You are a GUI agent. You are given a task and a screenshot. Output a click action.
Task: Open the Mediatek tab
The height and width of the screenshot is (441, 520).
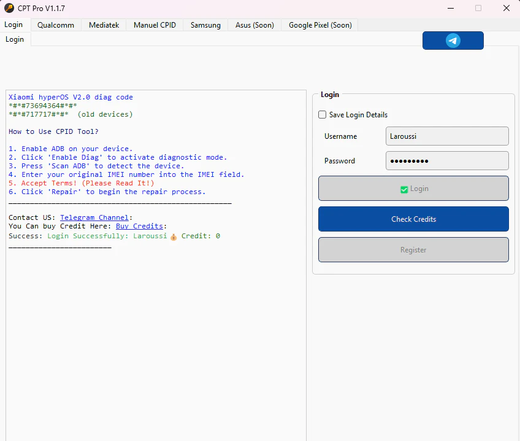coord(104,25)
